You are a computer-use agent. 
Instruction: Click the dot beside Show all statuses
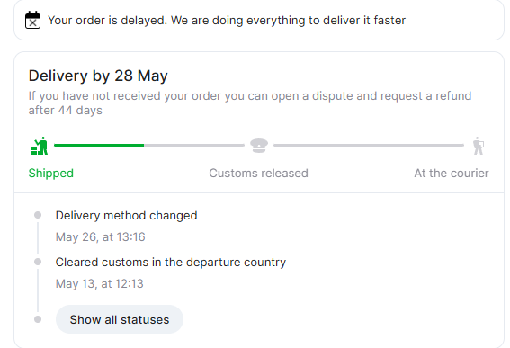coord(38,319)
